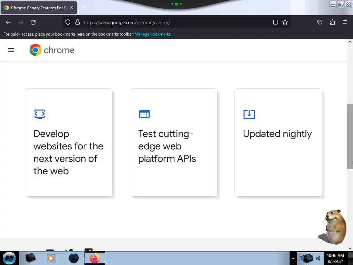Reload the current page
The width and height of the screenshot is (353, 265).
[33, 22]
